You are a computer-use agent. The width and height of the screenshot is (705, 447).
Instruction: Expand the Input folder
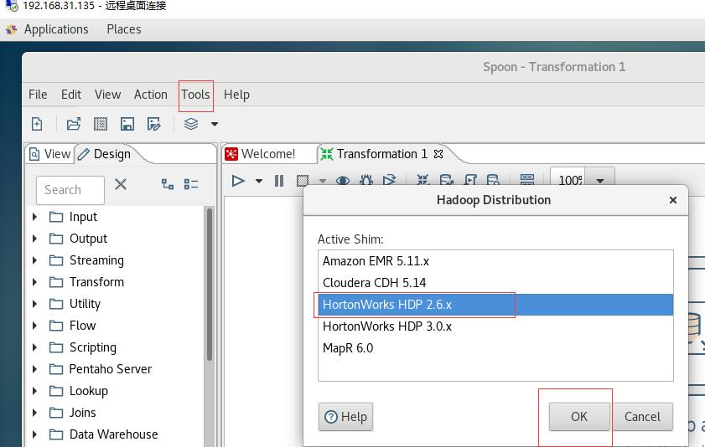[x=34, y=217]
